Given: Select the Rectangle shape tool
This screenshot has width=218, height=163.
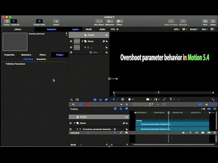Looking at the screenshot, I should point(148,99).
